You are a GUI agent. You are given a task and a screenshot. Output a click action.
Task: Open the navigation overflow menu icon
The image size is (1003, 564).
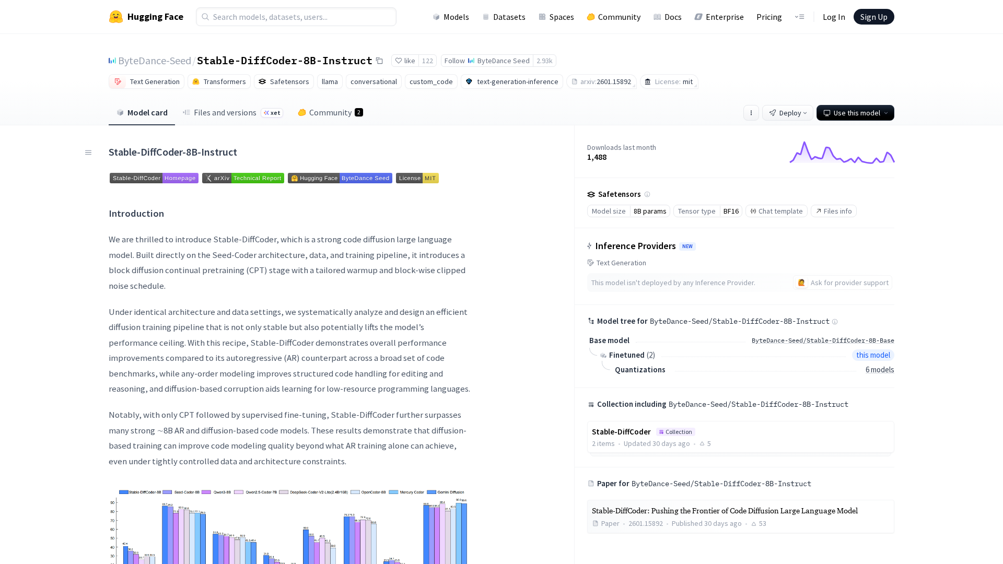click(x=799, y=17)
